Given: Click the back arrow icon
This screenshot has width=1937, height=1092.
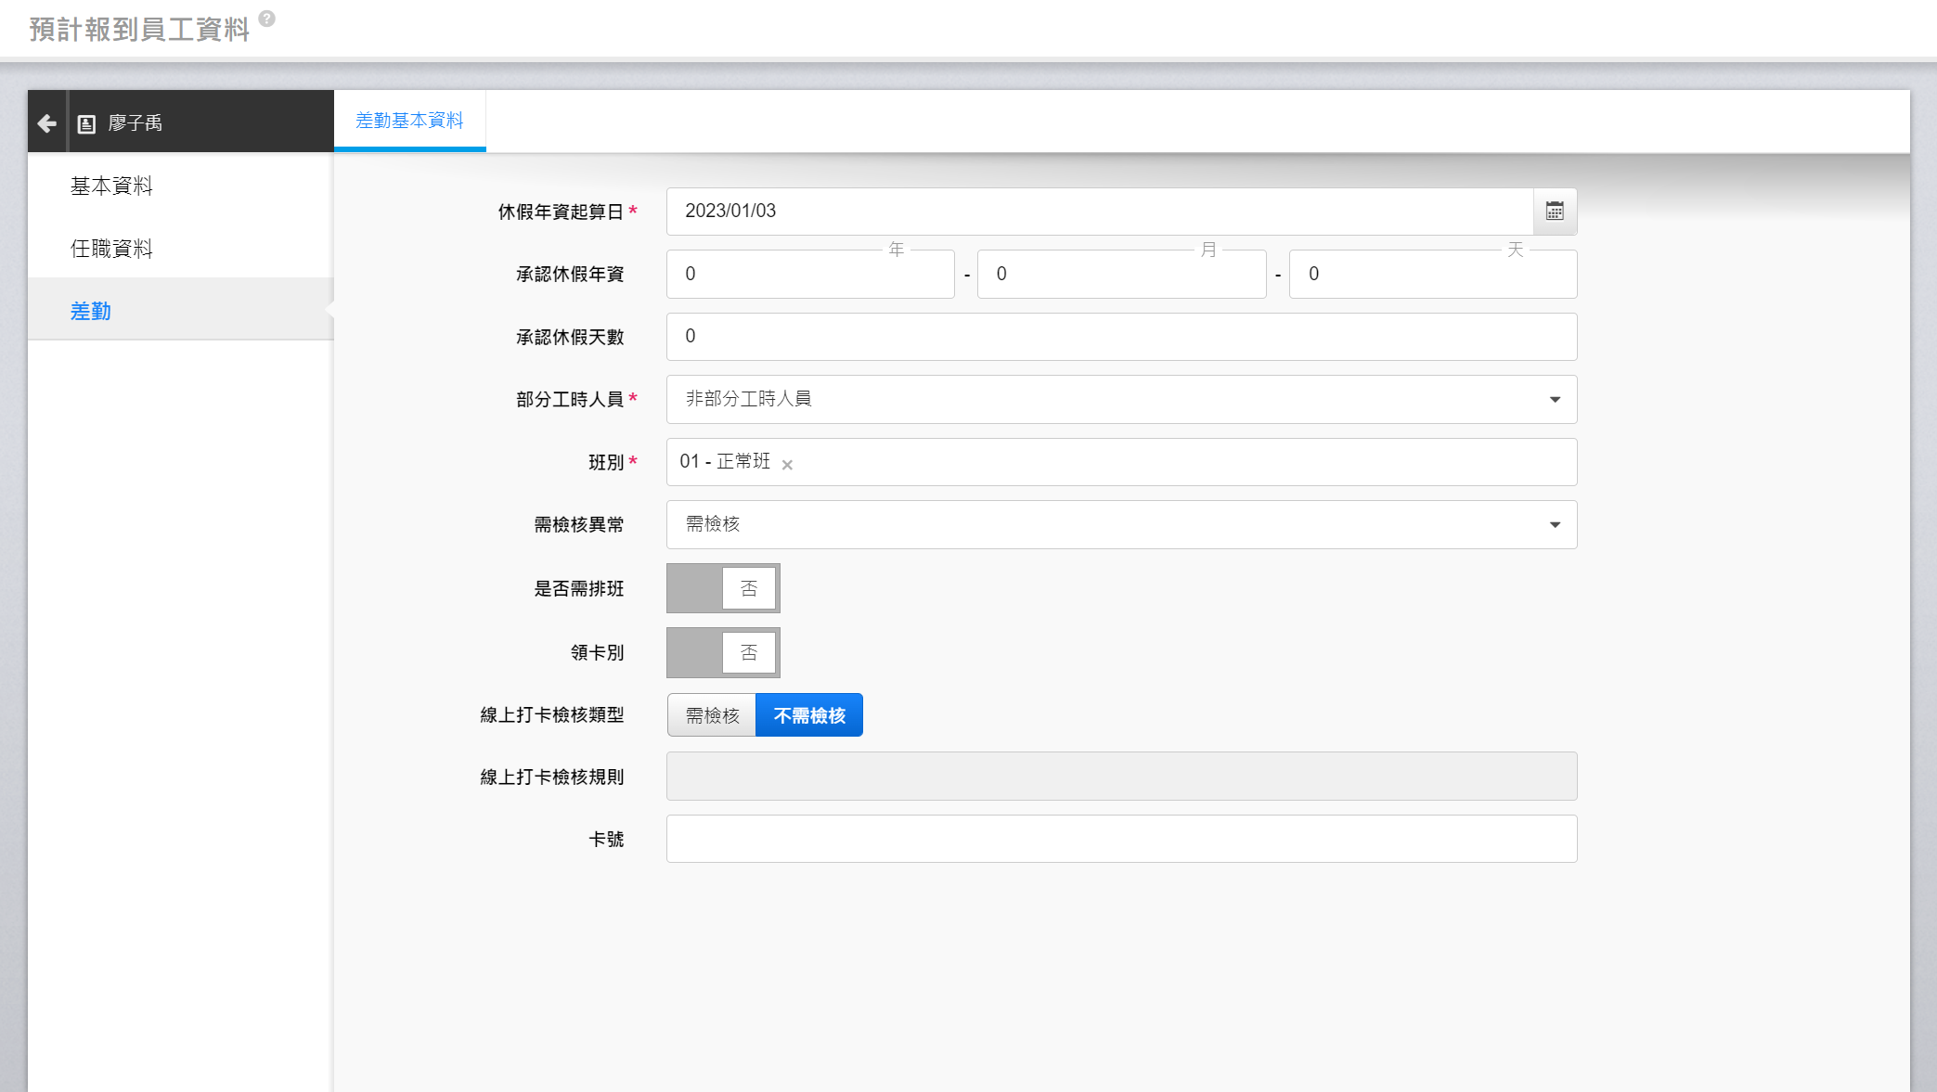Looking at the screenshot, I should (x=46, y=122).
